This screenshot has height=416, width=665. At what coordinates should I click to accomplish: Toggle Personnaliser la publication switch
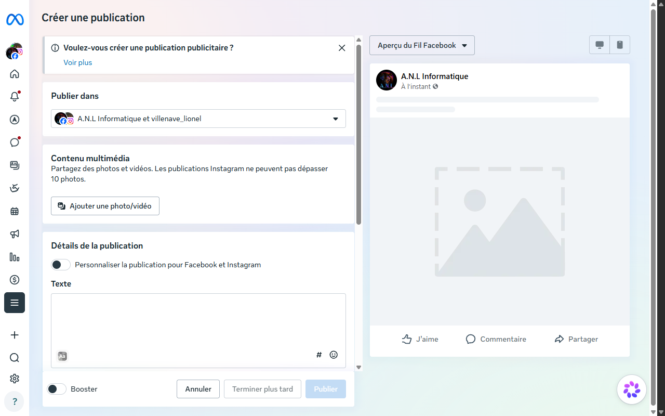(x=61, y=265)
